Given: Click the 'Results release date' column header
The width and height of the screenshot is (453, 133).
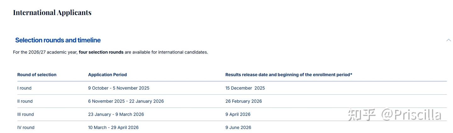Looking at the screenshot, I should coord(288,75).
